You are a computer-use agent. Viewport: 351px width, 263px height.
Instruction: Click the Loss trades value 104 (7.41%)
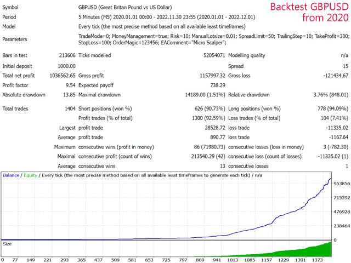point(335,118)
